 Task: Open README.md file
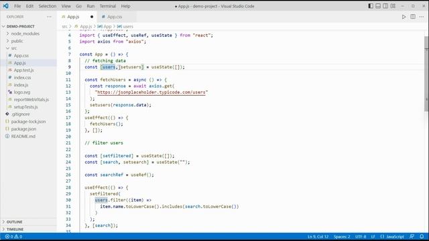pyautogui.click(x=23, y=137)
